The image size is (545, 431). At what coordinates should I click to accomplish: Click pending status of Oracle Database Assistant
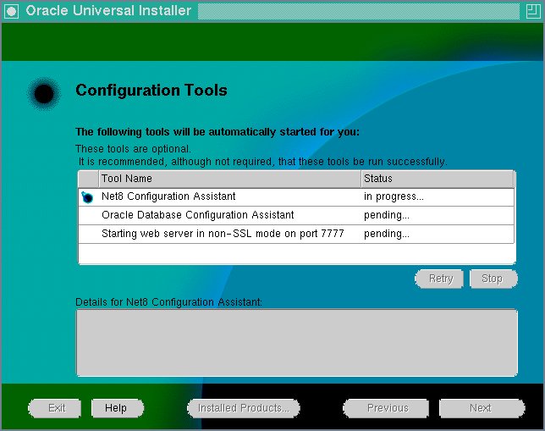coord(438,215)
